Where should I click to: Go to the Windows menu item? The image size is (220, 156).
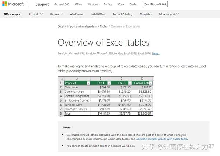[93, 4]
